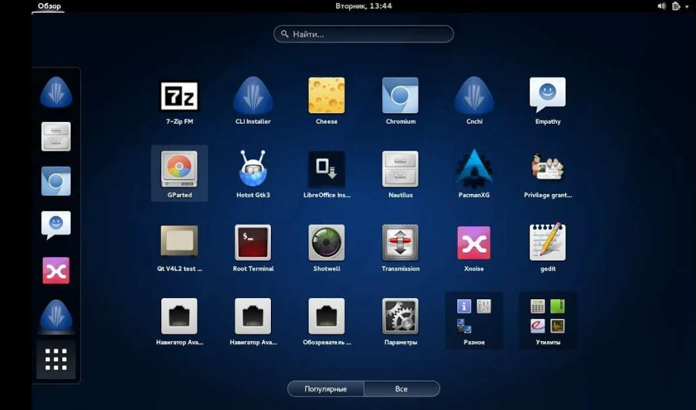
Task: Launch Xnoise from the application grid
Action: click(x=474, y=243)
